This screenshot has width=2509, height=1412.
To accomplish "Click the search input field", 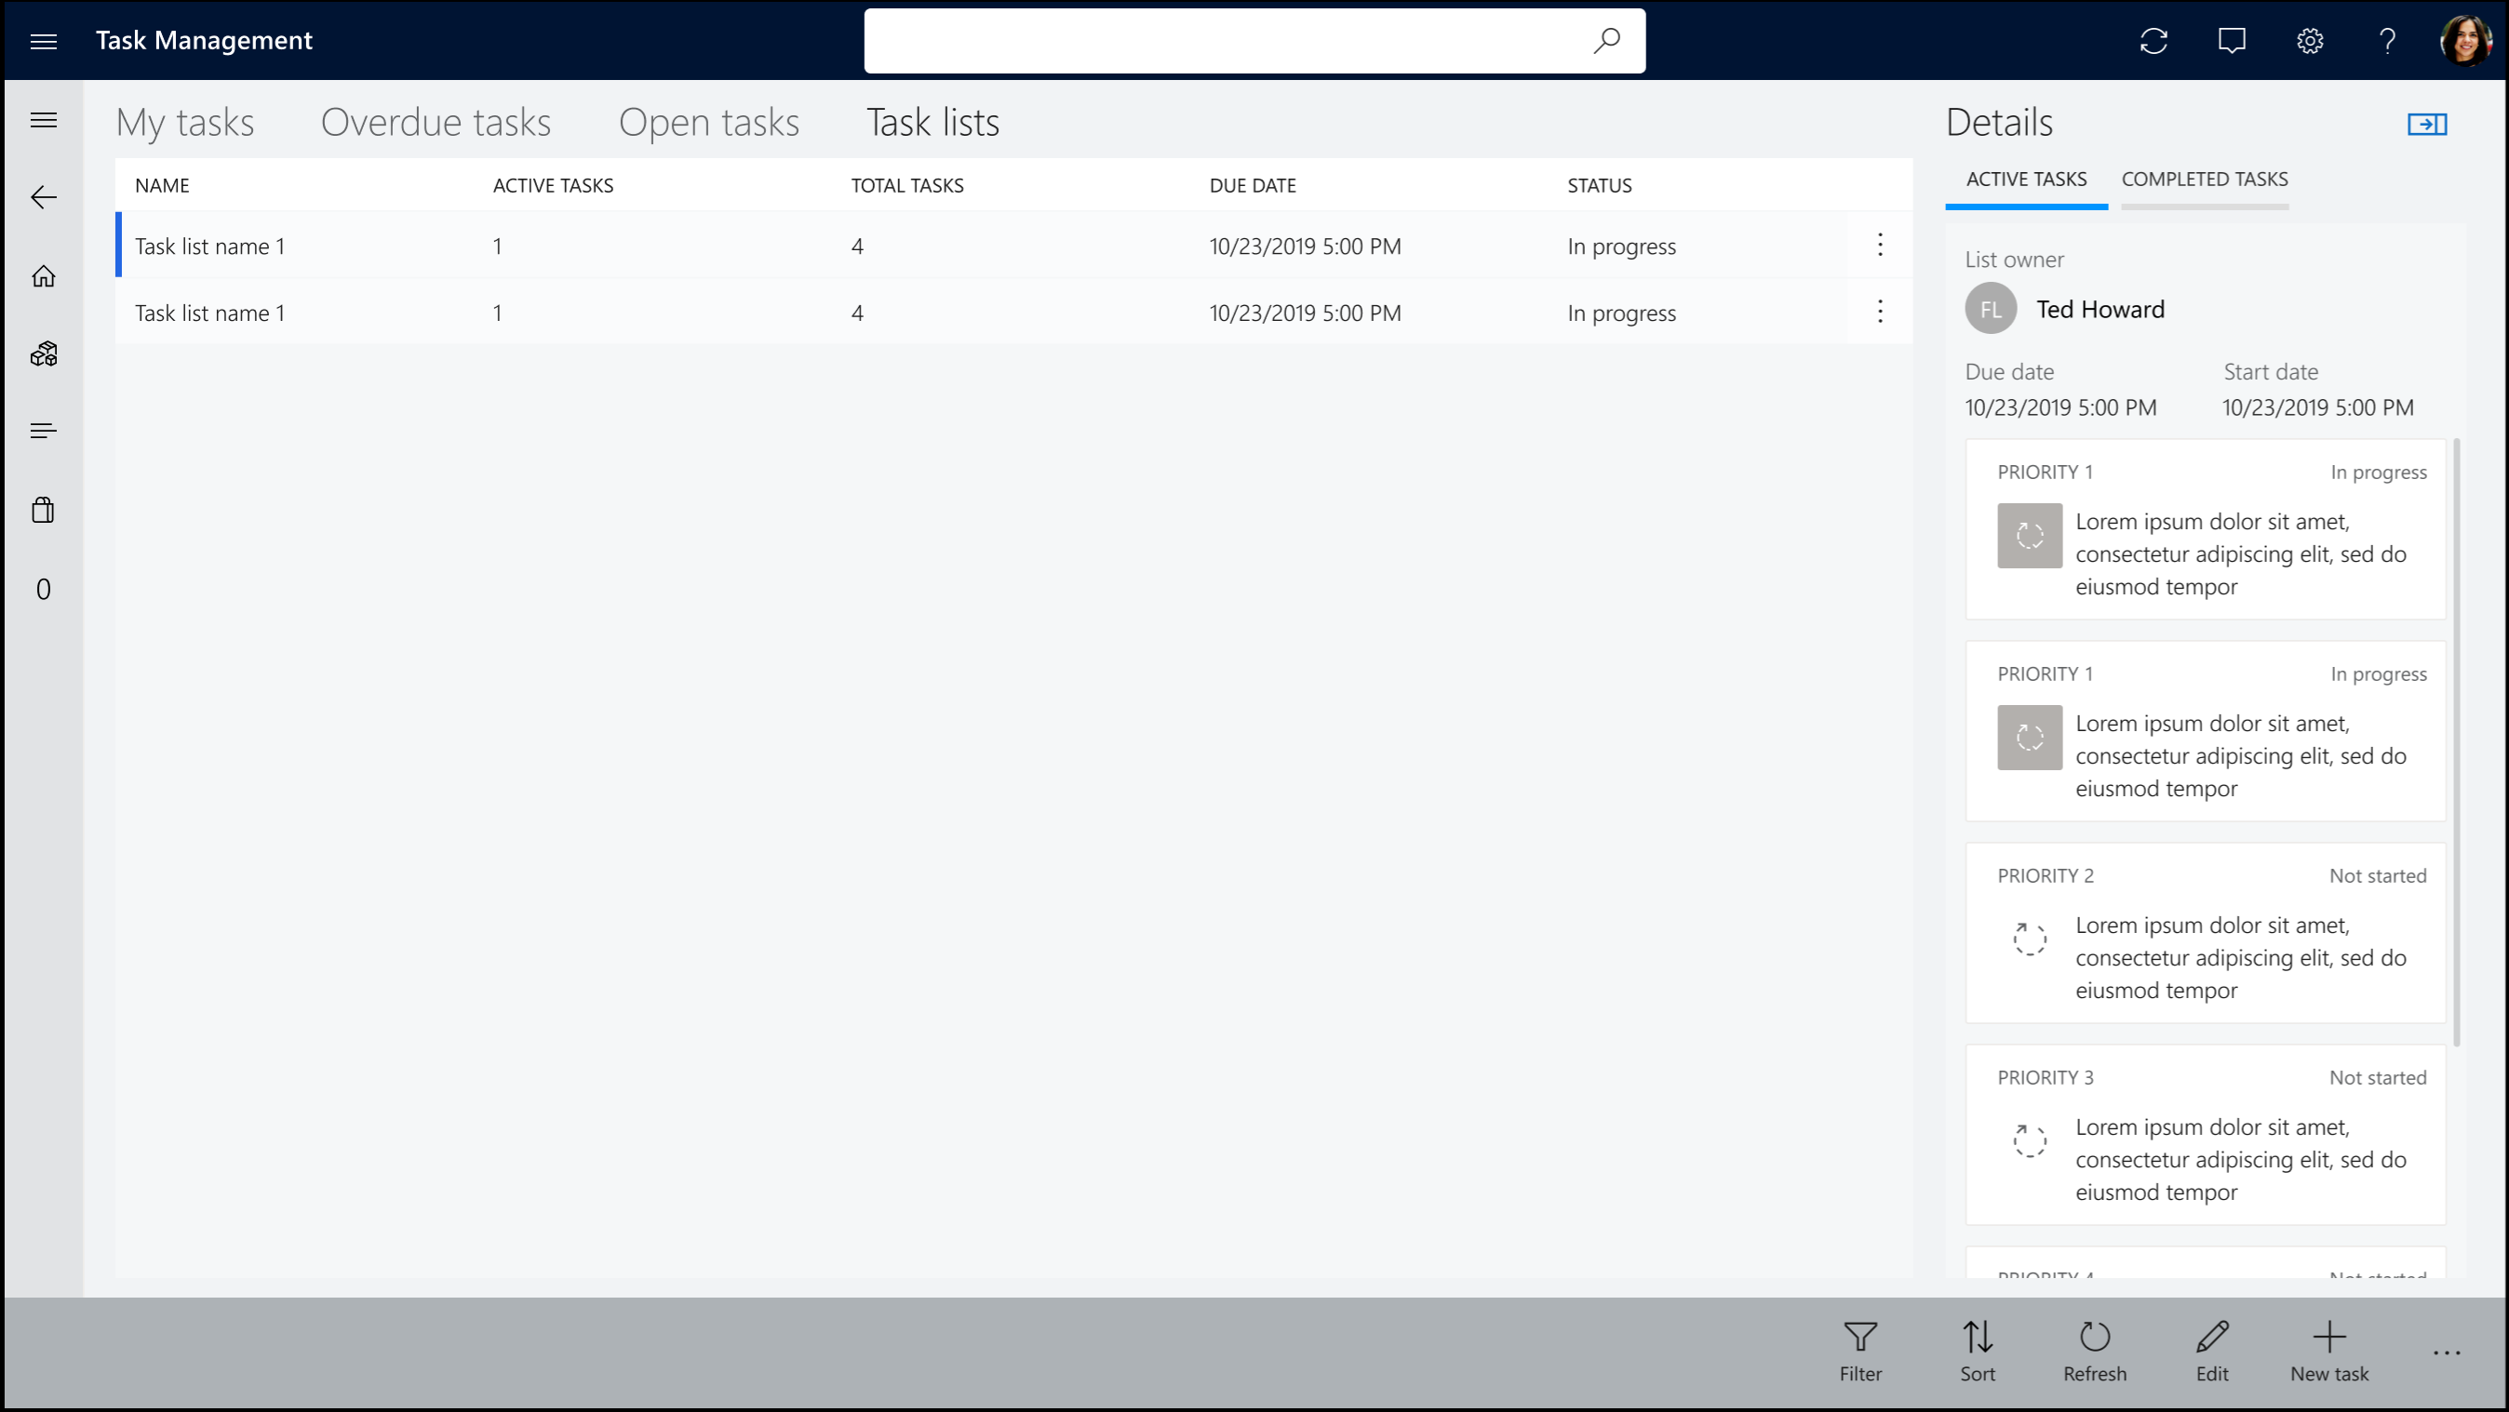I will 1254,40.
